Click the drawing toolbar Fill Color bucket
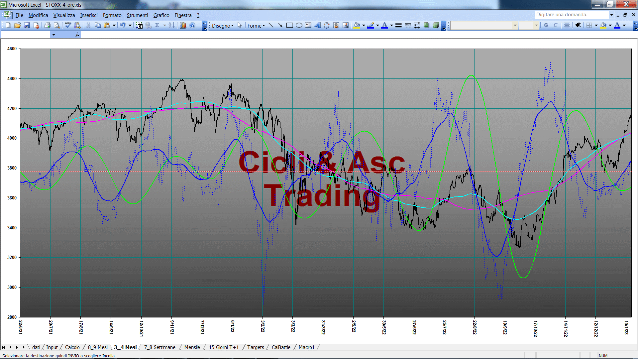This screenshot has width=638, height=359. coord(357,25)
